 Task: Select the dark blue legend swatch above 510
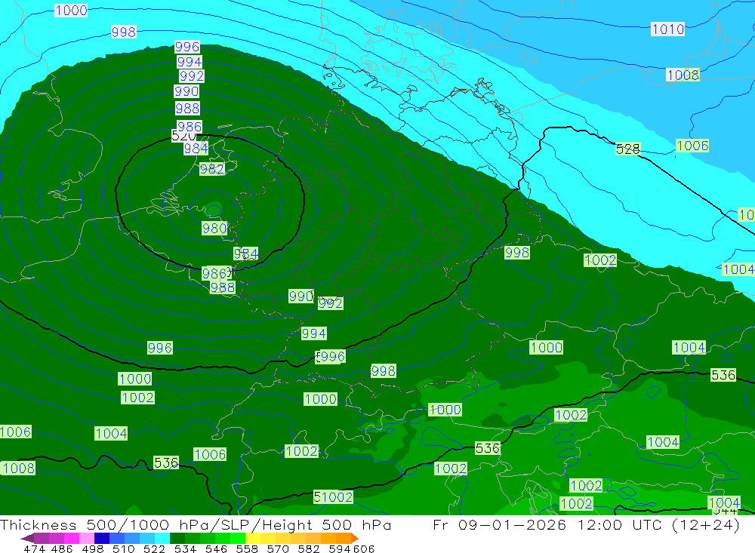point(102,538)
